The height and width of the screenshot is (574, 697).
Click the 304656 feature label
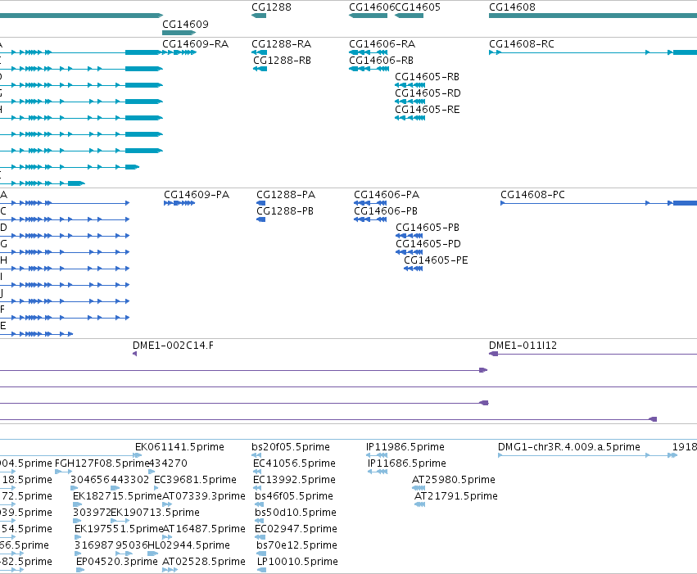click(x=90, y=480)
